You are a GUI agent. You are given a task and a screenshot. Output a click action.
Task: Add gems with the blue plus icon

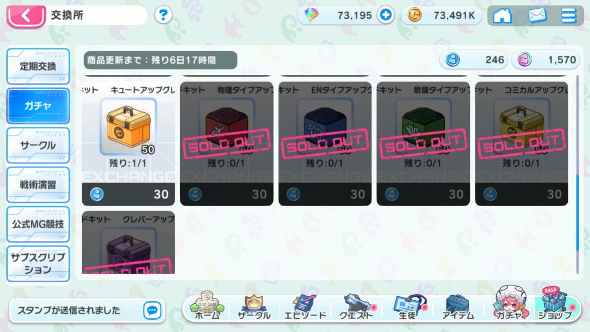[x=385, y=15]
